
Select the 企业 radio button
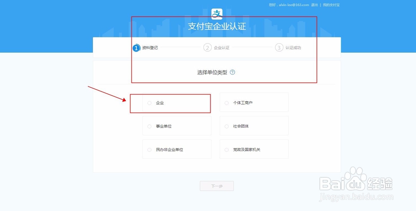[149, 103]
